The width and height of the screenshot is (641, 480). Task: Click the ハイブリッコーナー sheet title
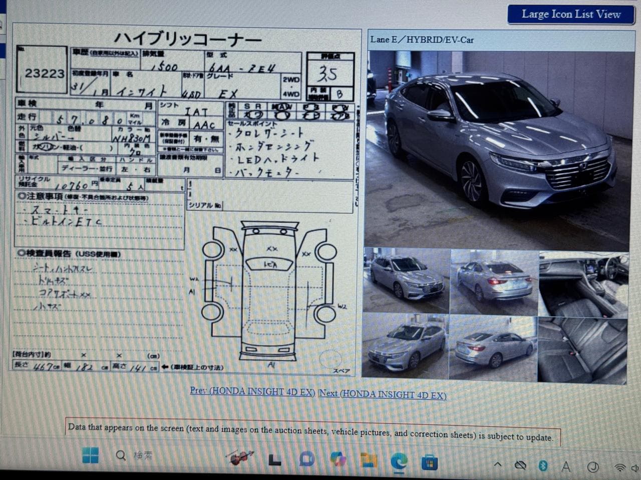pos(187,39)
